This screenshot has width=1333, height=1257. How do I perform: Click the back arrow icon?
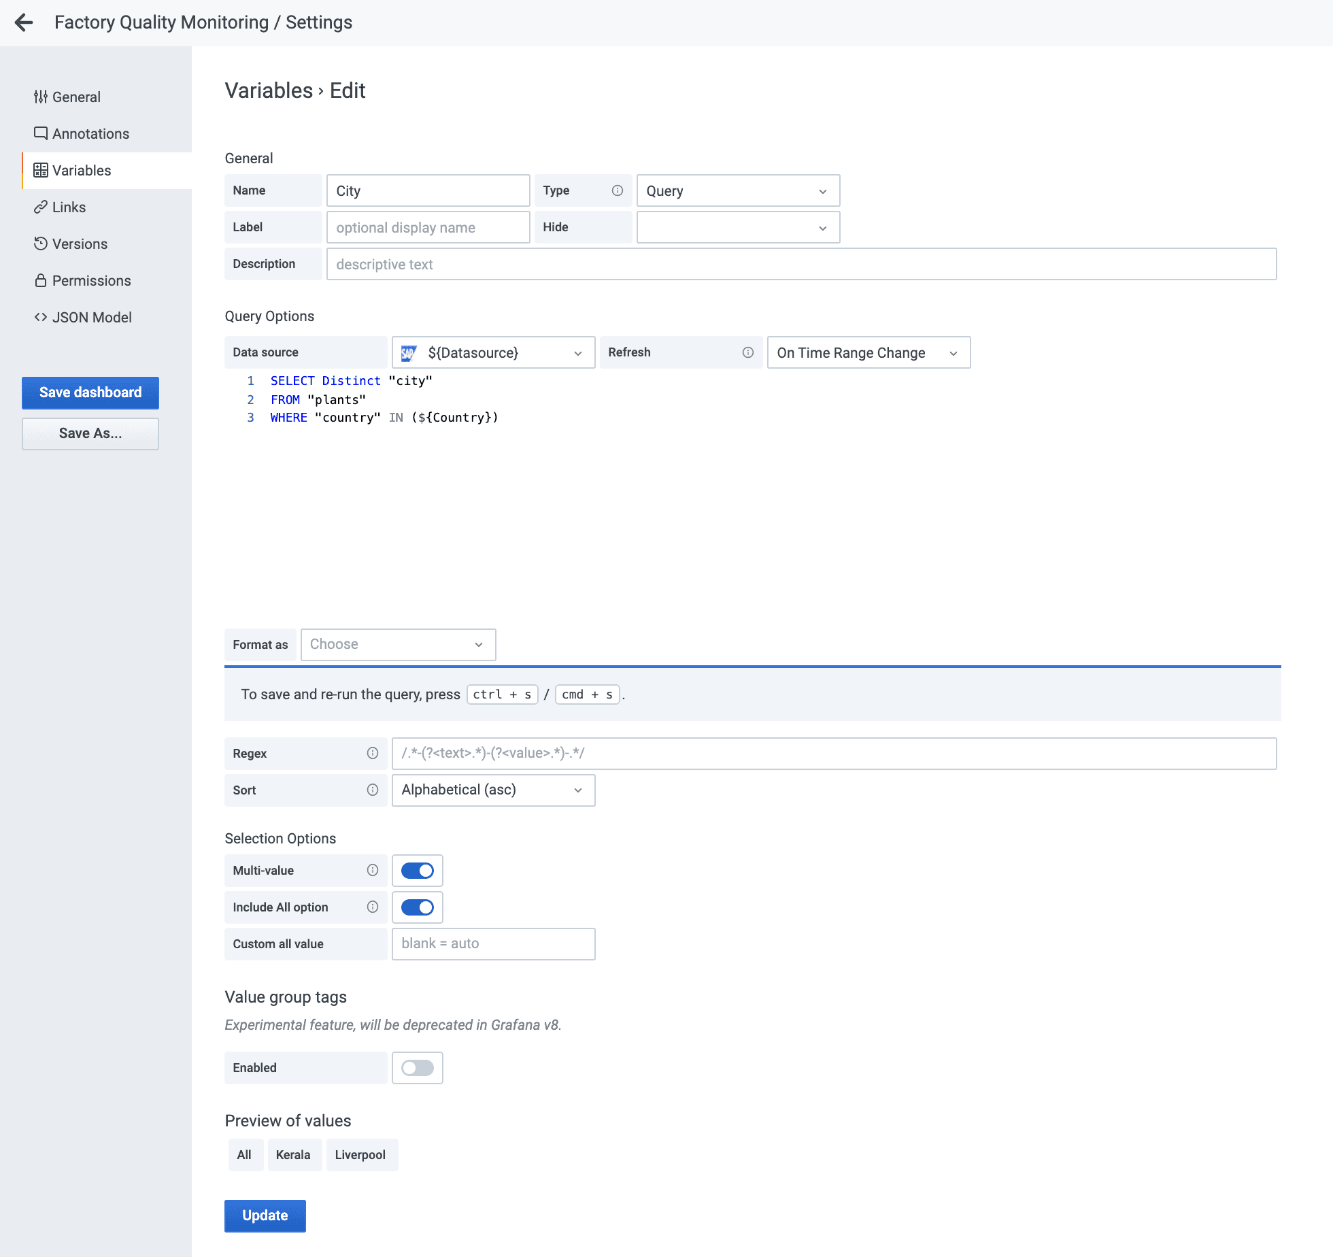(x=24, y=22)
